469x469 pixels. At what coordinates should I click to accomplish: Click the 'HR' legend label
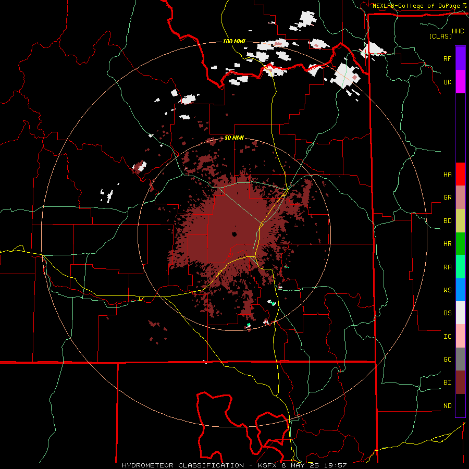pos(447,244)
